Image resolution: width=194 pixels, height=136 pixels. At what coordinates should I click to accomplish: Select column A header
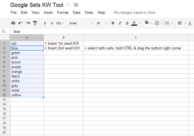pyautogui.click(x=27, y=38)
